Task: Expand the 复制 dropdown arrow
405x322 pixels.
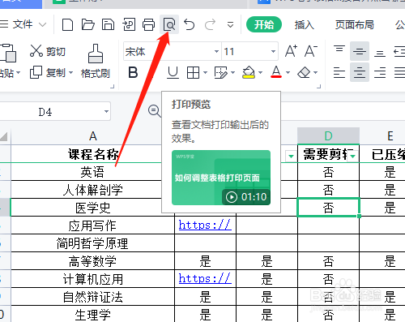Action: (70, 73)
